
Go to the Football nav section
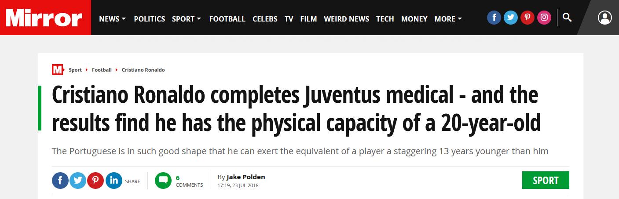[227, 19]
